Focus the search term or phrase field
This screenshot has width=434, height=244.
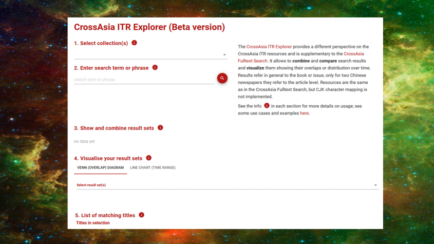[x=144, y=80]
